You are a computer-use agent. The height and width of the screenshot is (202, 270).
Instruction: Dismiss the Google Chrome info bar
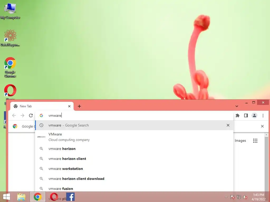[x=262, y=126]
